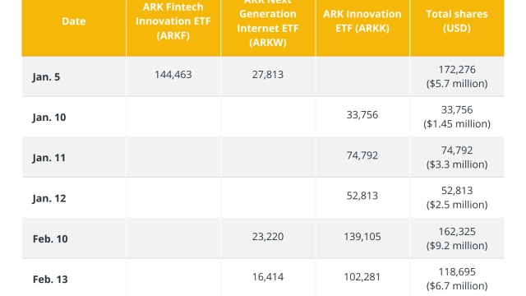Image resolution: width=526 pixels, height=296 pixels.
Task: Click the 27,813 ARKW value
Action: [x=268, y=75]
